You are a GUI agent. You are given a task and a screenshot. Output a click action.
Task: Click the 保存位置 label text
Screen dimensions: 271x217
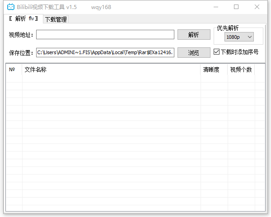[21, 53]
